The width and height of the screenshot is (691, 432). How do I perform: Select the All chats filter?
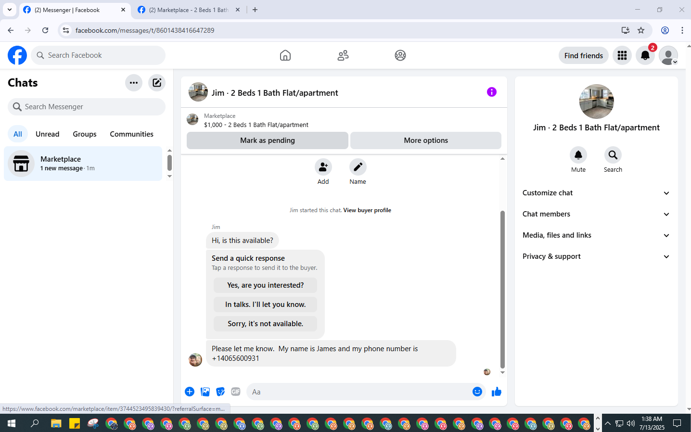tap(18, 134)
